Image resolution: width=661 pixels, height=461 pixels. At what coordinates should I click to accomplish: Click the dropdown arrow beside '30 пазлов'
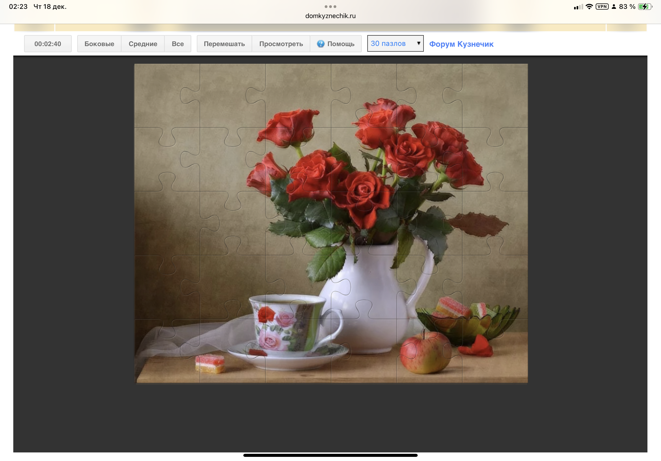click(x=419, y=43)
